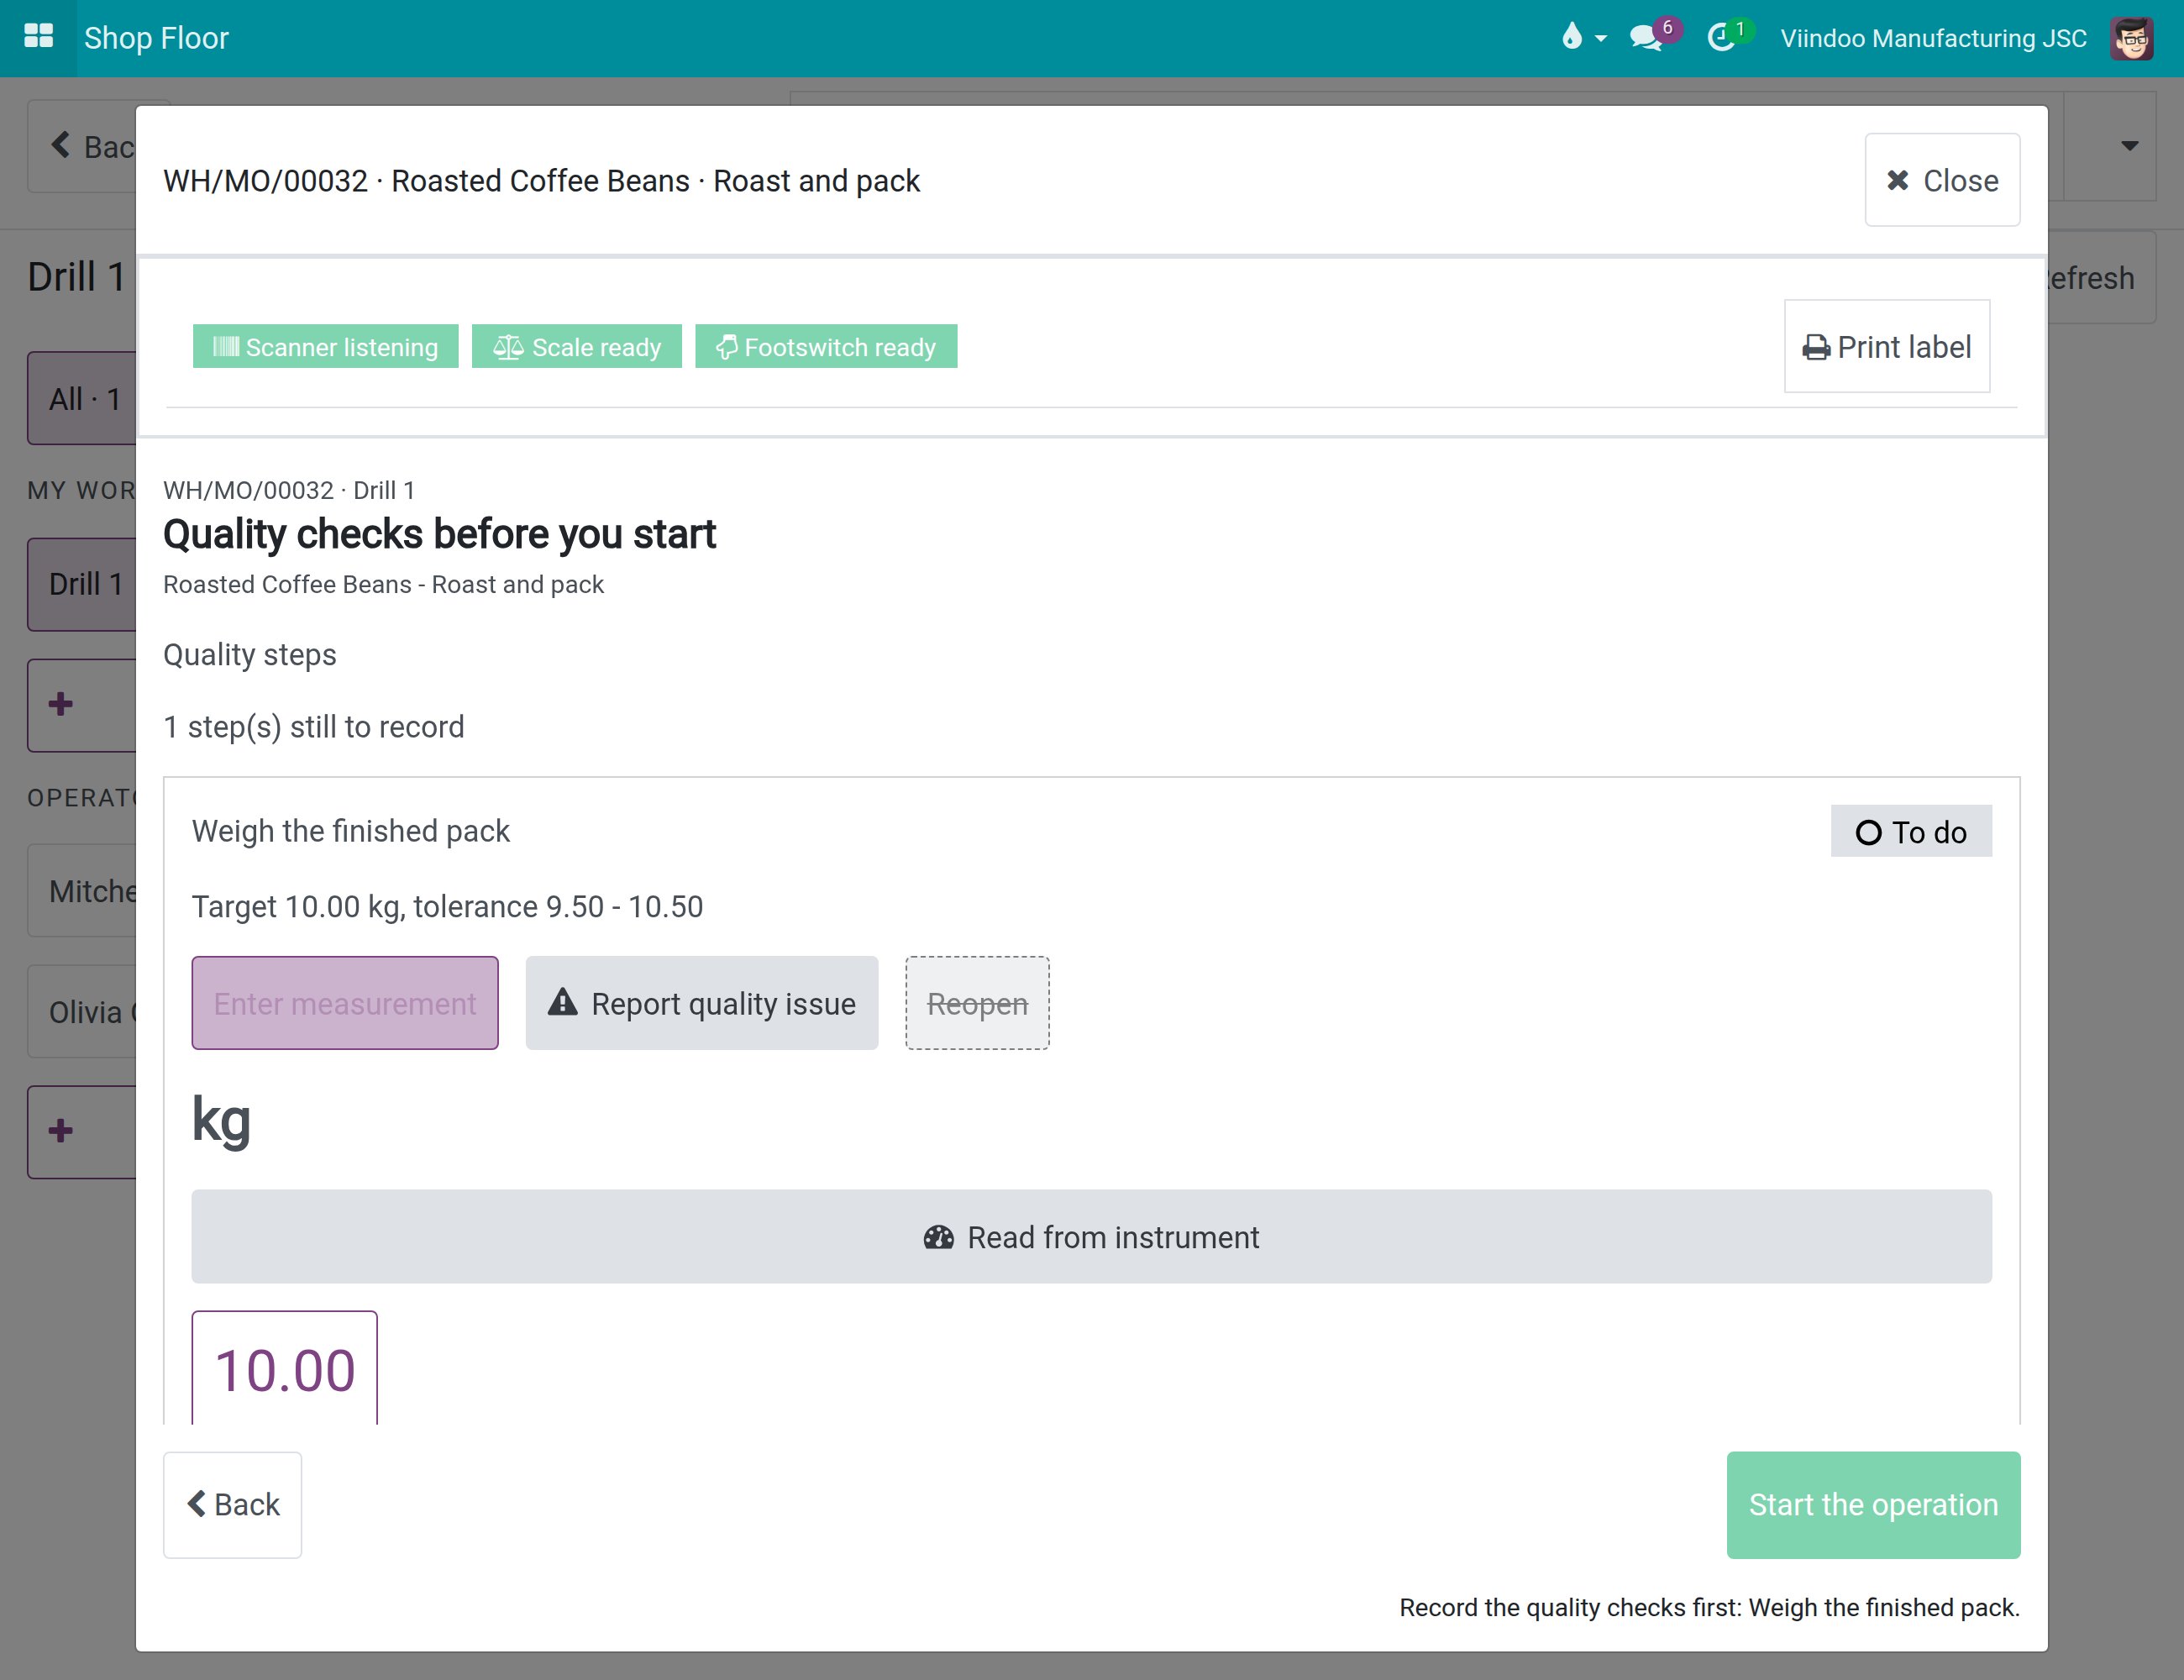Click Read from instrument button
2184x1680 pixels.
(1091, 1236)
